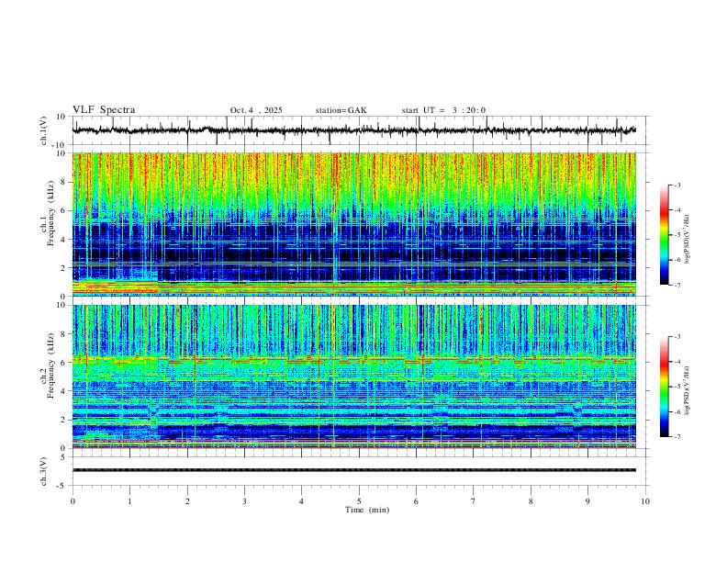Click the 'ch.1(V)' waveform axis label

point(44,130)
